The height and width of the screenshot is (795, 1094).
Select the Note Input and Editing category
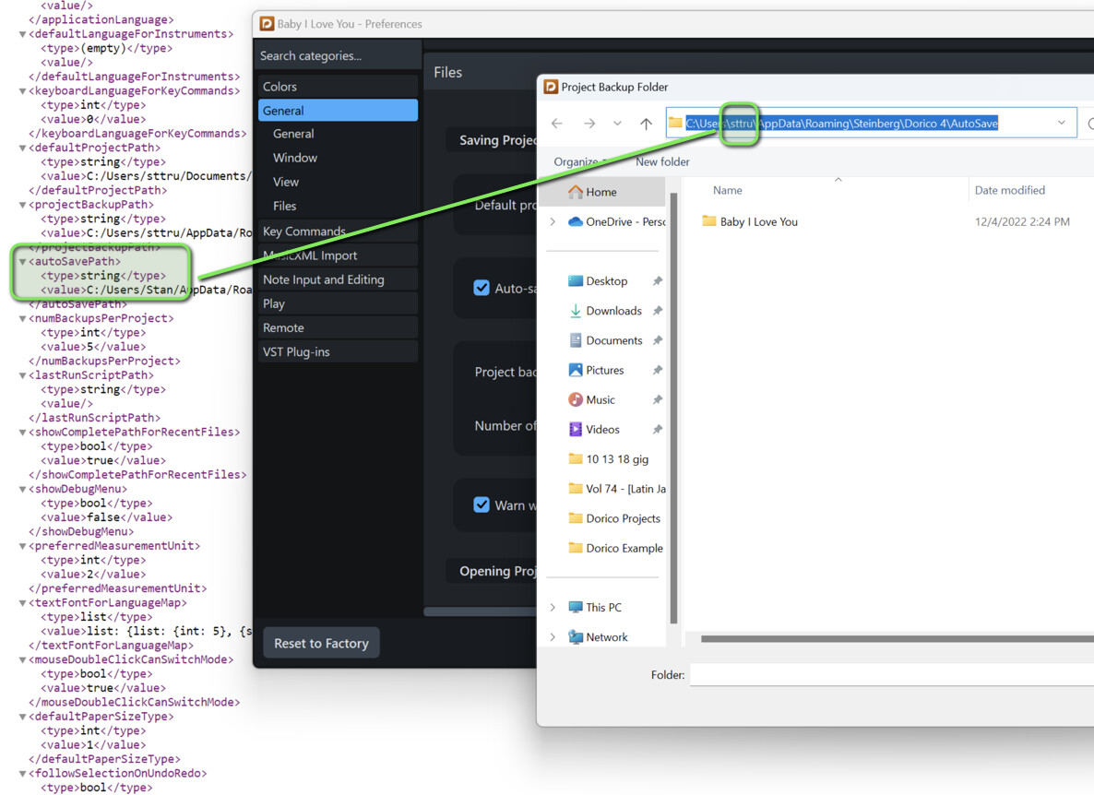pos(338,279)
